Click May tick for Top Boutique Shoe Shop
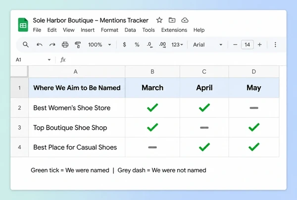The height and width of the screenshot is (200, 297). (254, 127)
